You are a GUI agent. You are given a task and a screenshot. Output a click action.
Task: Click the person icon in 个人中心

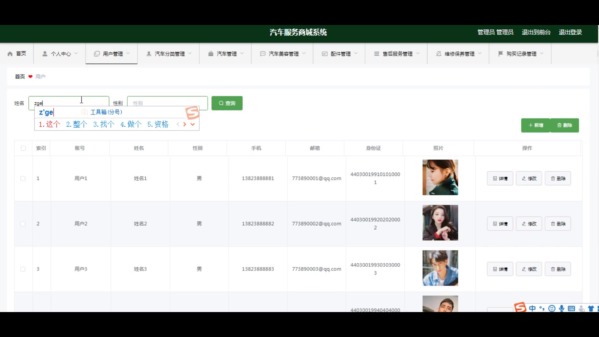coord(45,54)
